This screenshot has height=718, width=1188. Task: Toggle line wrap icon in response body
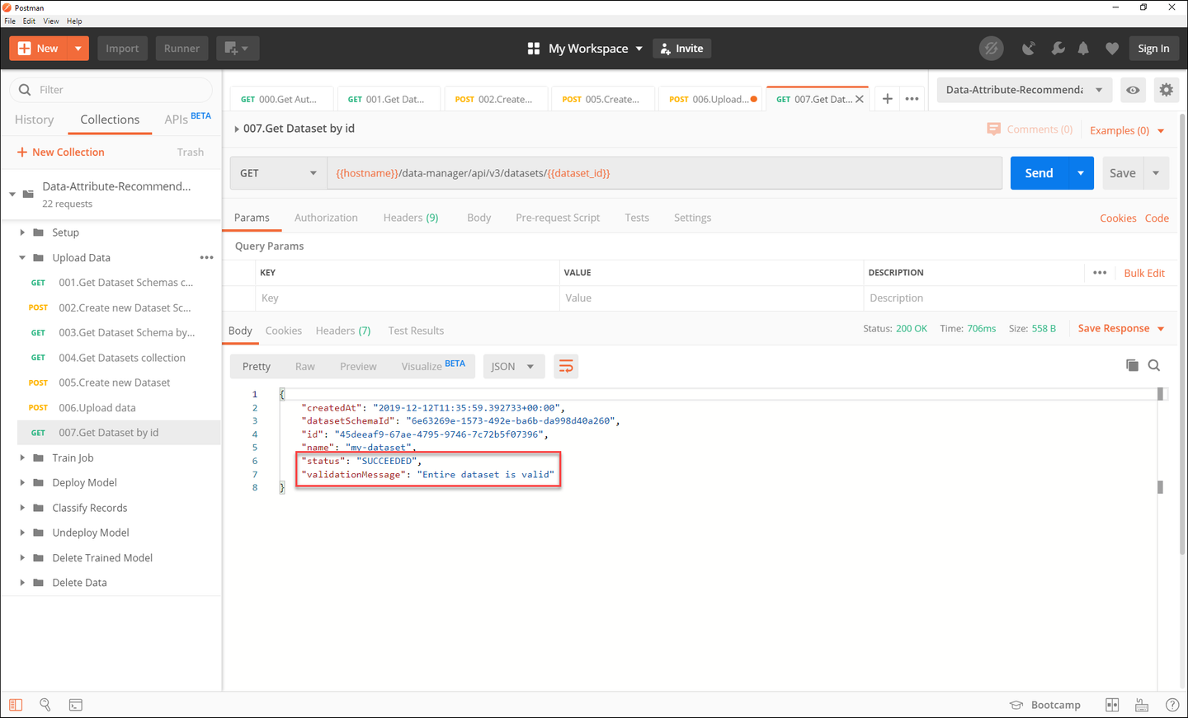[x=566, y=366]
